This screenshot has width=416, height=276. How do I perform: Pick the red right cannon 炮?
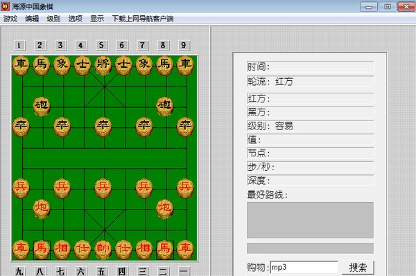pos(165,209)
